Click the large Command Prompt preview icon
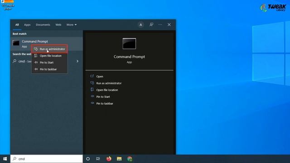Viewport: 290px width, 163px height. click(x=129, y=43)
